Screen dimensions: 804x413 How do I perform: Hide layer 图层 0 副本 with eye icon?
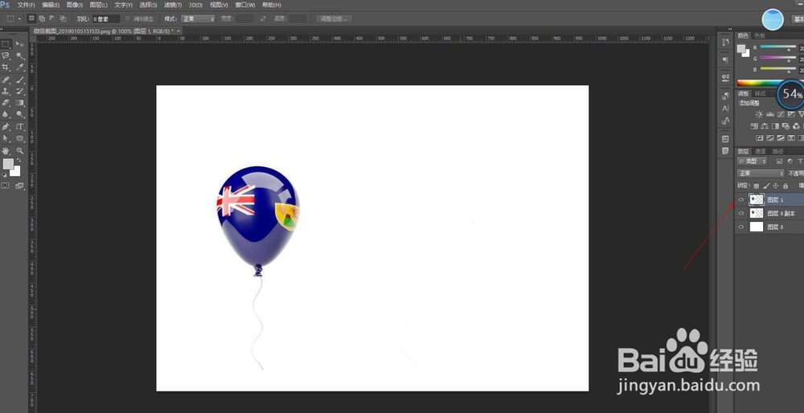[741, 213]
